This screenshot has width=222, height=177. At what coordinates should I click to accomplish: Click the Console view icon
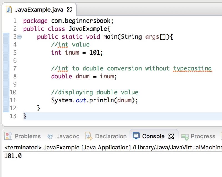pyautogui.click(x=136, y=136)
